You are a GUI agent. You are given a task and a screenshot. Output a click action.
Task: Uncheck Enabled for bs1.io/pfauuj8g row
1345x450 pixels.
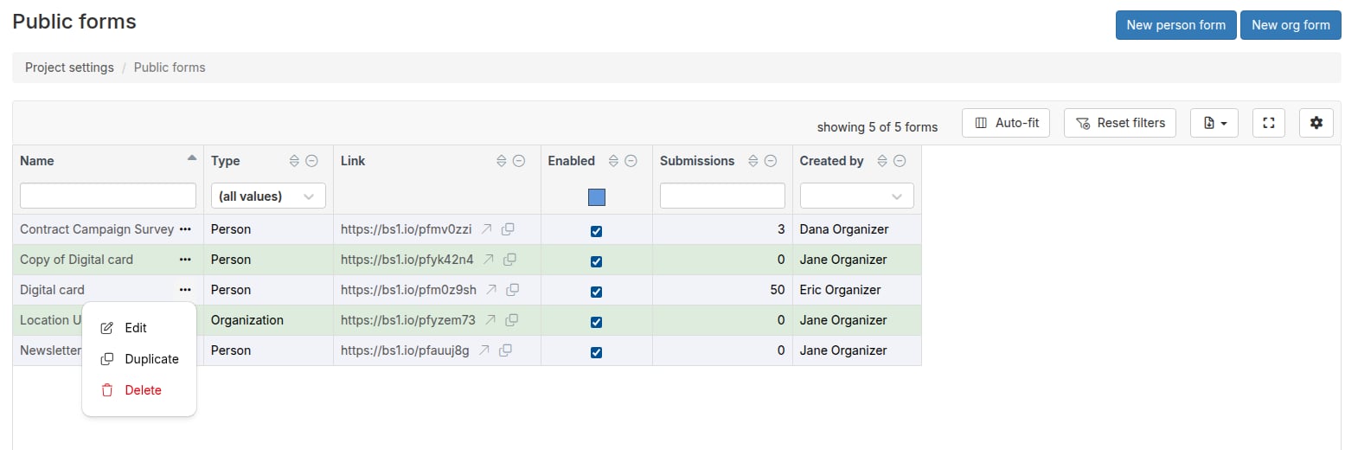(x=596, y=352)
